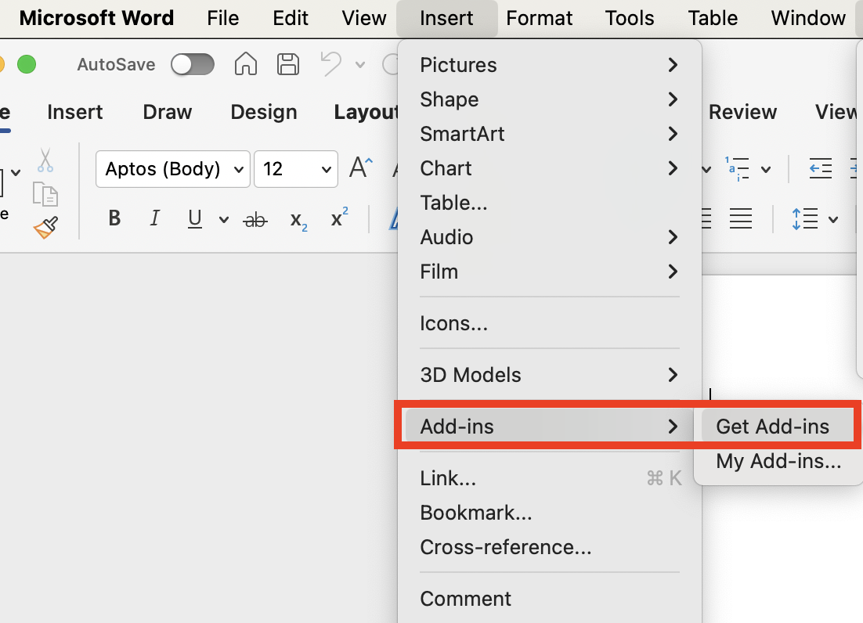Image resolution: width=863 pixels, height=623 pixels.
Task: Switch to the Design ribbon tab
Action: pos(264,113)
